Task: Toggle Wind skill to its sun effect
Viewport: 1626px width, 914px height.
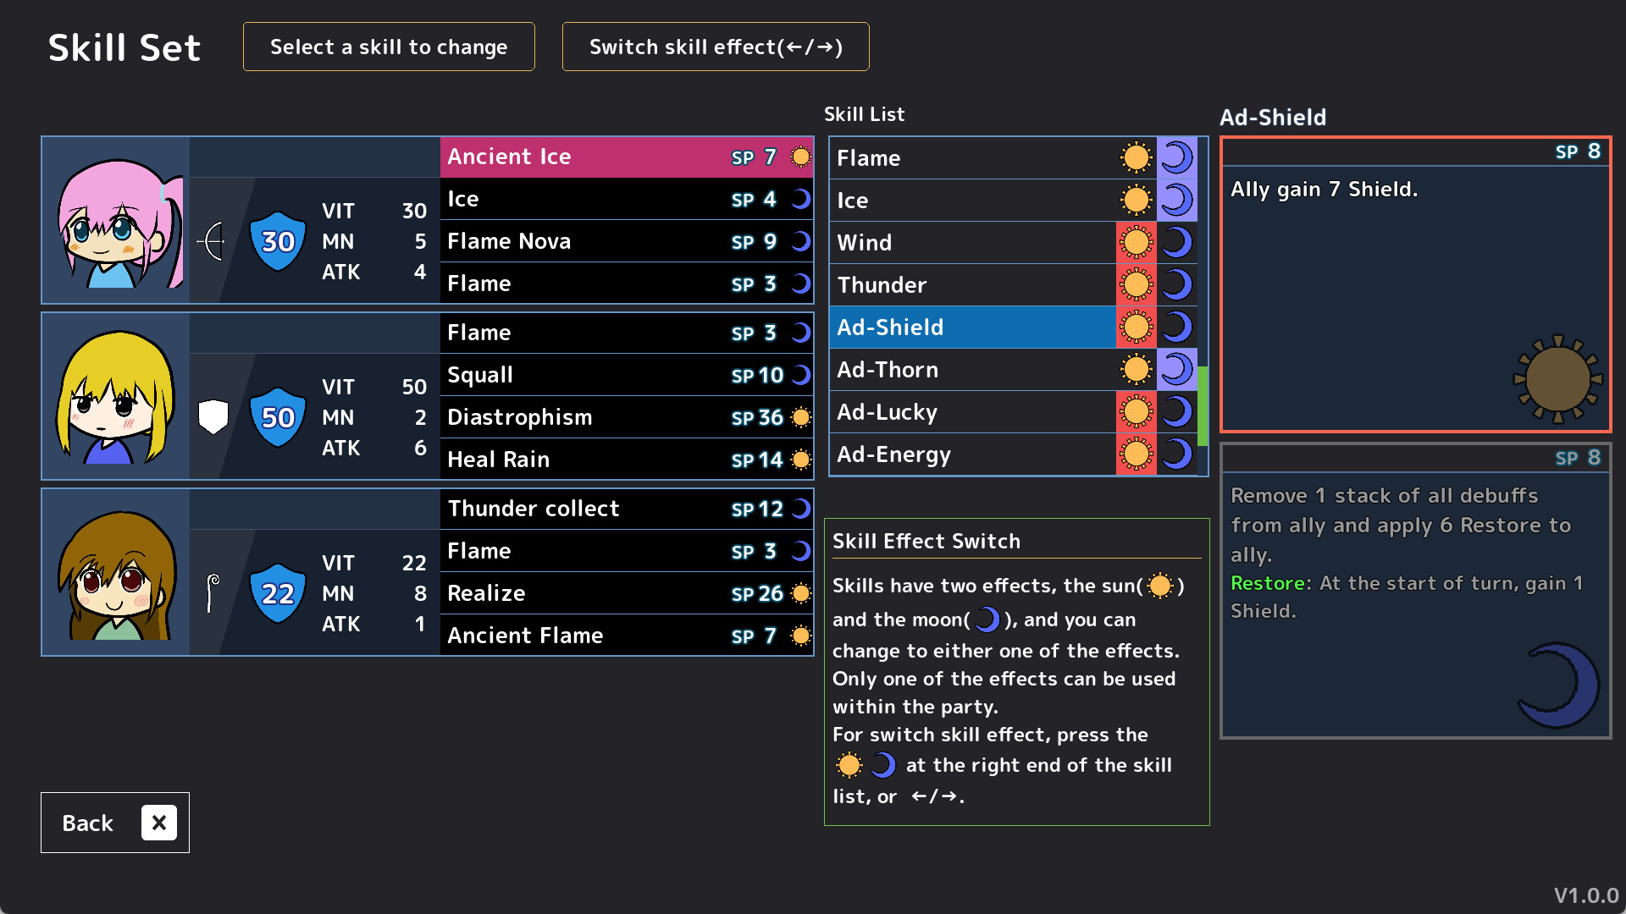Action: click(x=1137, y=242)
